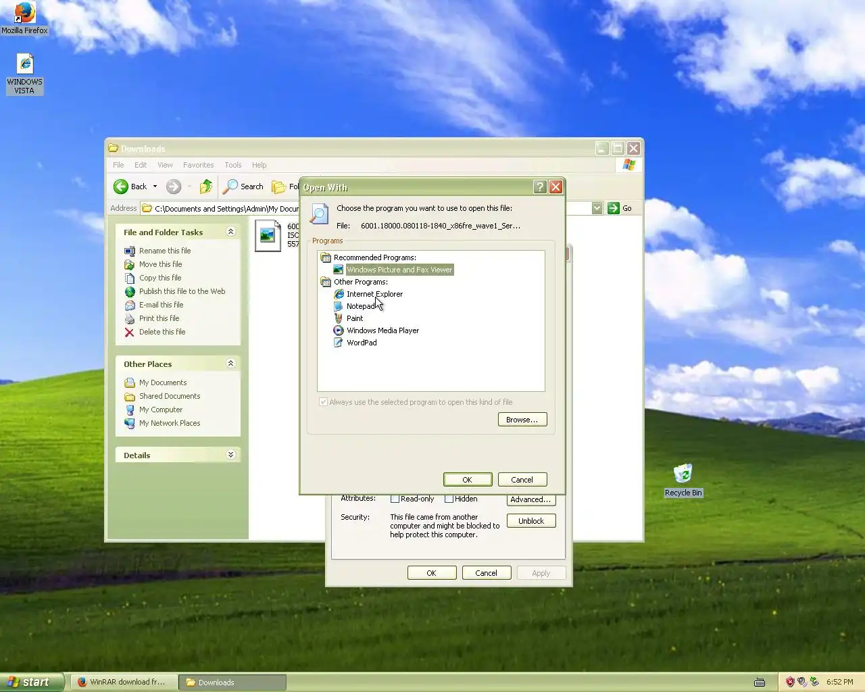Toggle Always use the selected program checkbox
The height and width of the screenshot is (692, 865).
click(x=323, y=402)
